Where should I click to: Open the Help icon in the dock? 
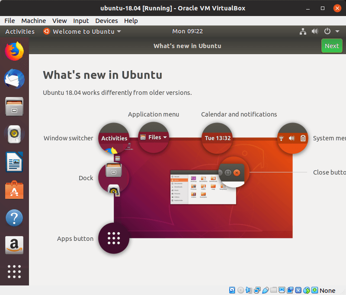tap(14, 218)
